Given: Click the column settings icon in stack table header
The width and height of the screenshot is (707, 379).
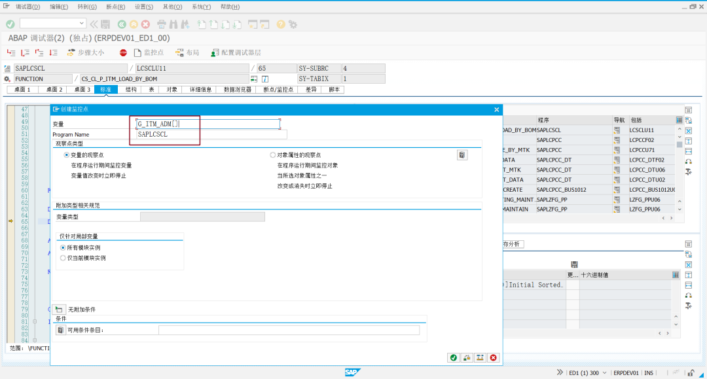Looking at the screenshot, I should coord(679,120).
